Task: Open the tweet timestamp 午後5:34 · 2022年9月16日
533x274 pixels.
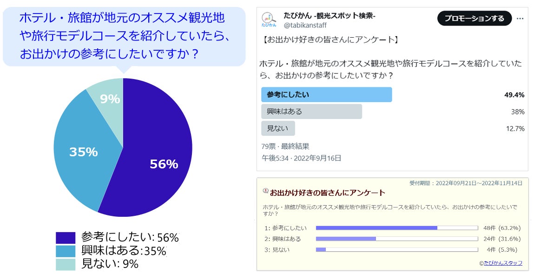Action: point(301,158)
